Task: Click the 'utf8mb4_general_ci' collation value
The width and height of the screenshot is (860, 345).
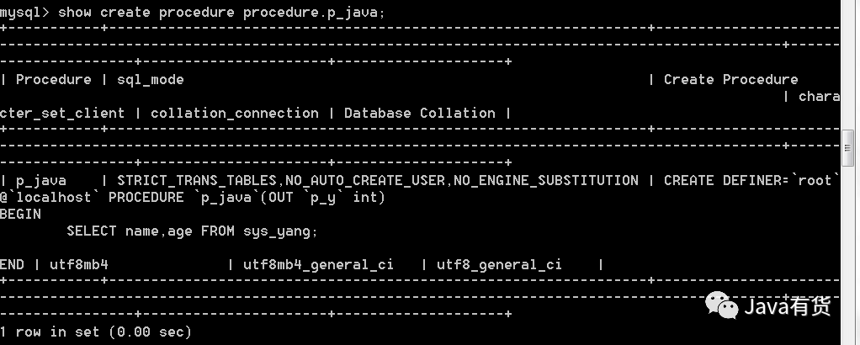Action: pyautogui.click(x=318, y=265)
